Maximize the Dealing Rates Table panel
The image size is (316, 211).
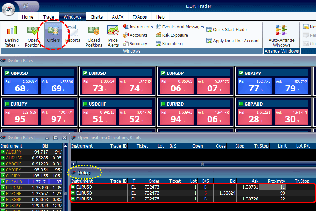55,138
